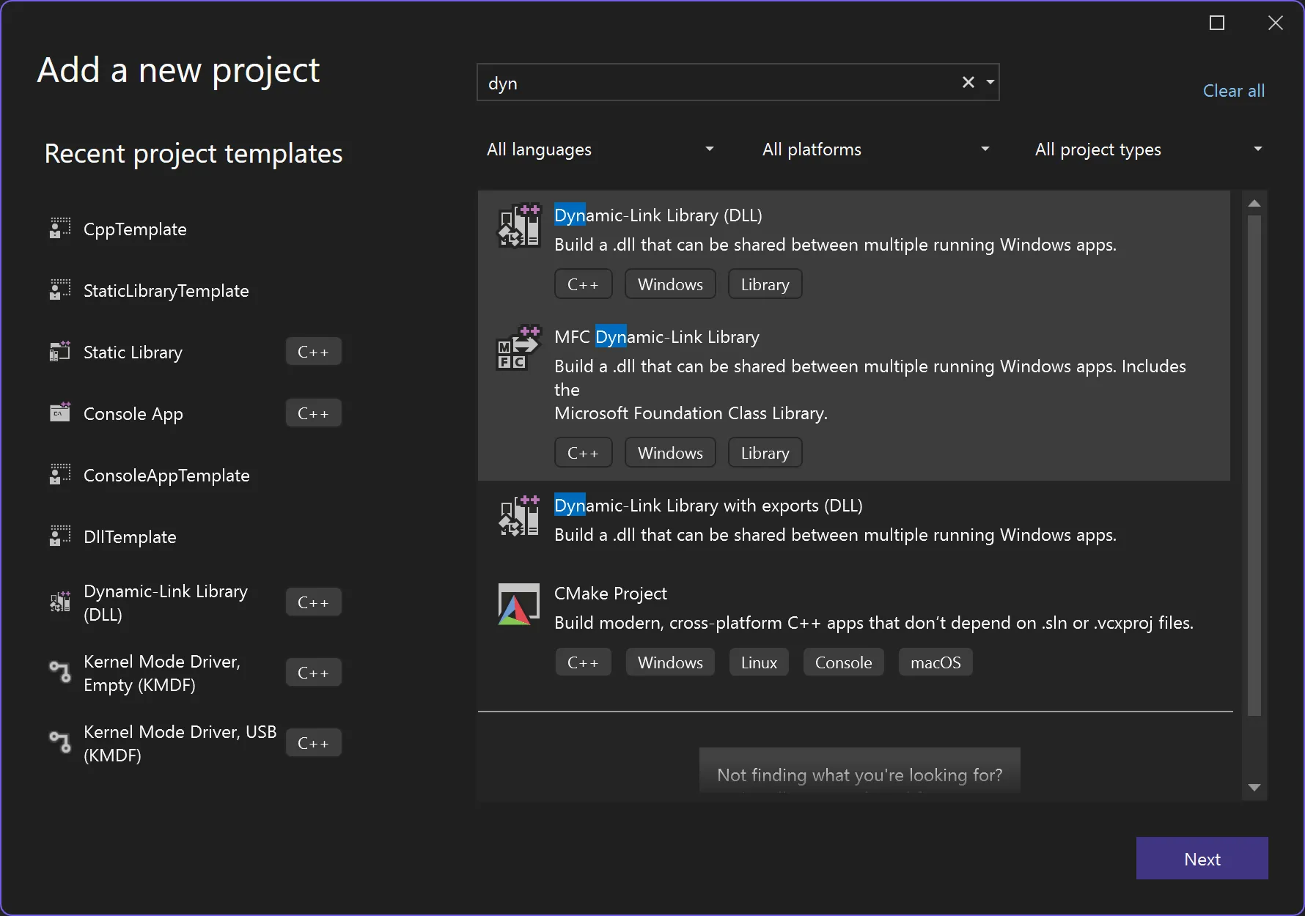Open the All platforms filter dropdown

click(876, 149)
